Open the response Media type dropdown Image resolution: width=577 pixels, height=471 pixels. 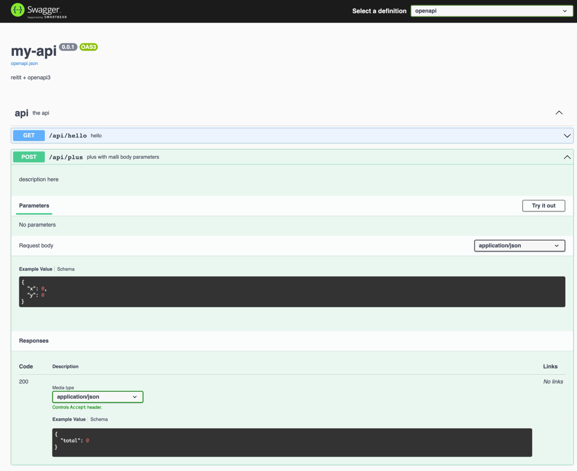click(97, 396)
